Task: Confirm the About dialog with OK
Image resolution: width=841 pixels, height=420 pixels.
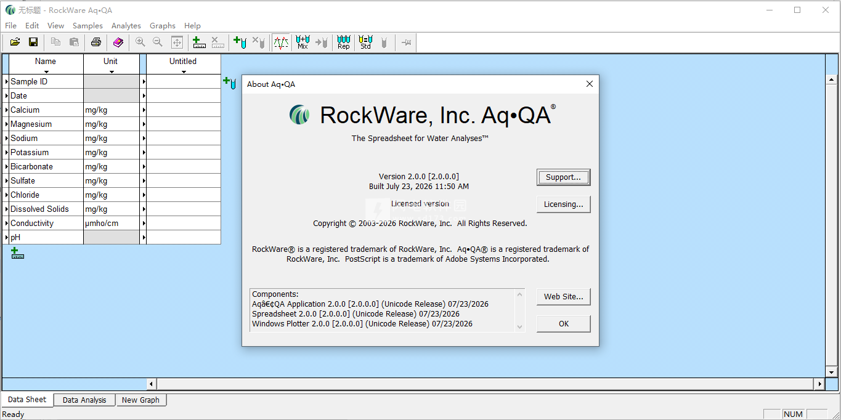Action: [x=564, y=324]
